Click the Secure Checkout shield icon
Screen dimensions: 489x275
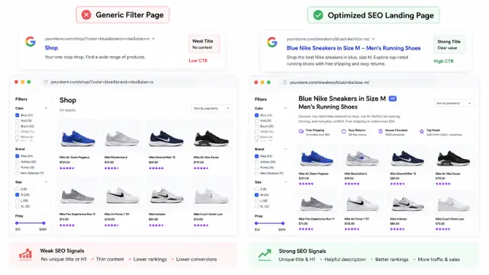[380, 131]
